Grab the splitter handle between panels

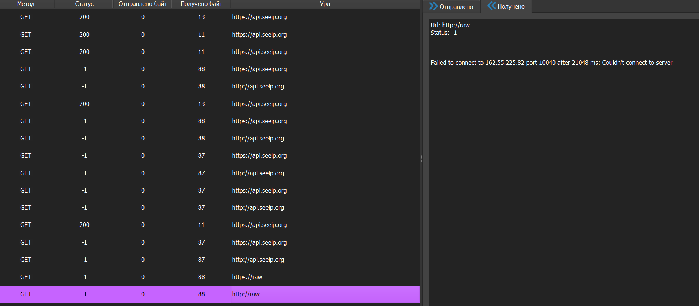point(421,159)
